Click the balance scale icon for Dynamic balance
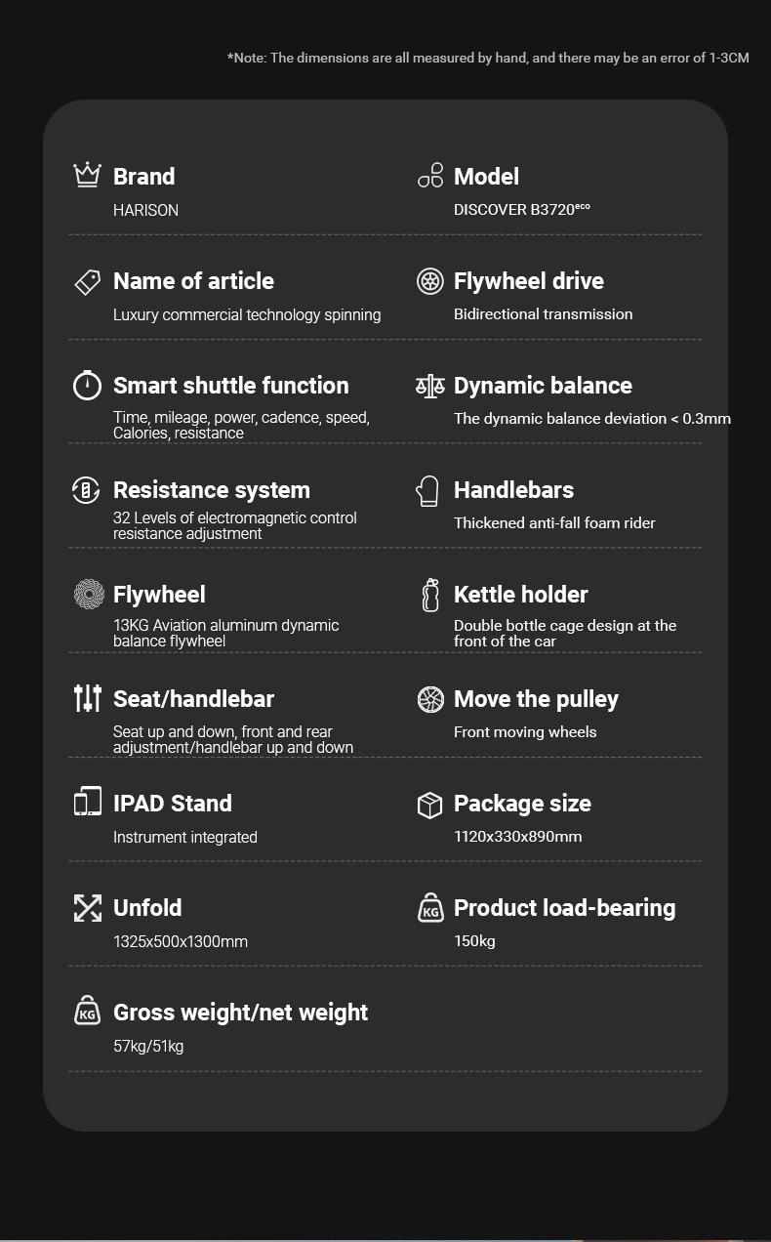The height and width of the screenshot is (1242, 771). tap(430, 386)
